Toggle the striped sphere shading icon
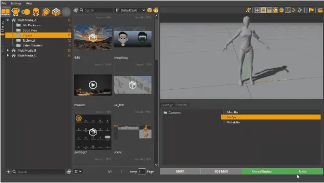This screenshot has height=183, width=324. (281, 10)
